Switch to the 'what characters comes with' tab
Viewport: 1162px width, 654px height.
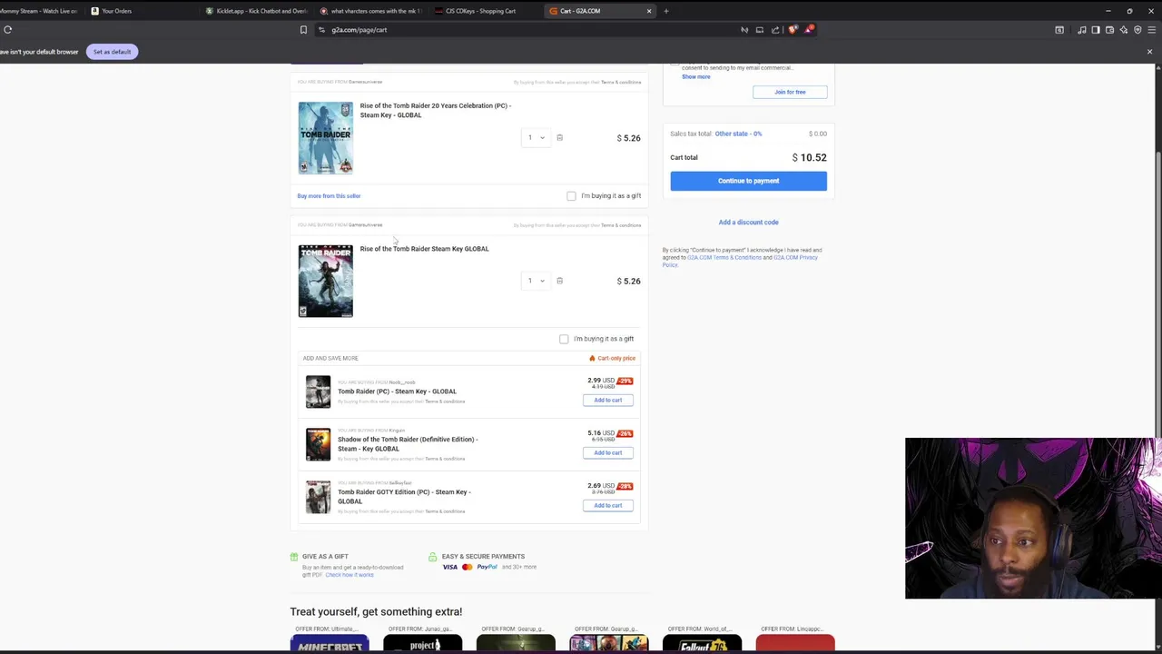372,11
